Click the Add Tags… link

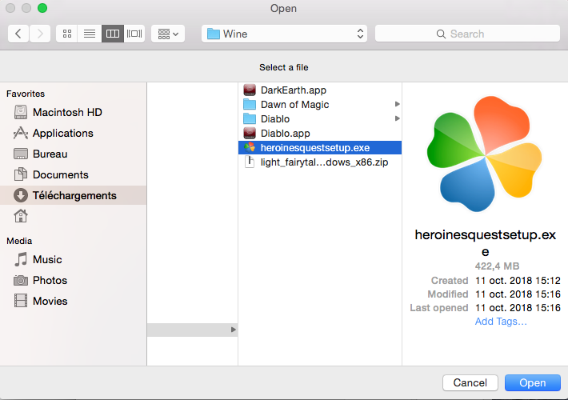pos(501,322)
